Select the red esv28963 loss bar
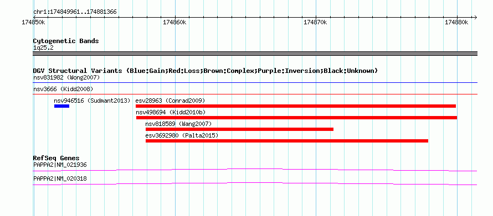Image resolution: width=493 pixels, height=216 pixels. click(x=296, y=106)
